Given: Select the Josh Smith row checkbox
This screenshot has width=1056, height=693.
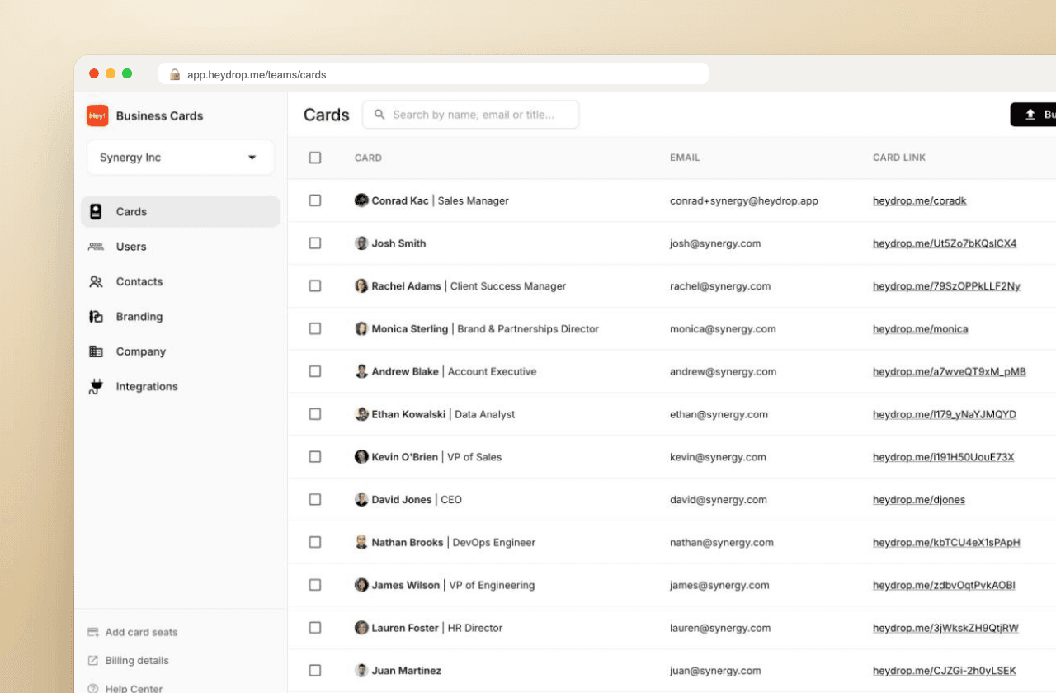Looking at the screenshot, I should point(315,243).
